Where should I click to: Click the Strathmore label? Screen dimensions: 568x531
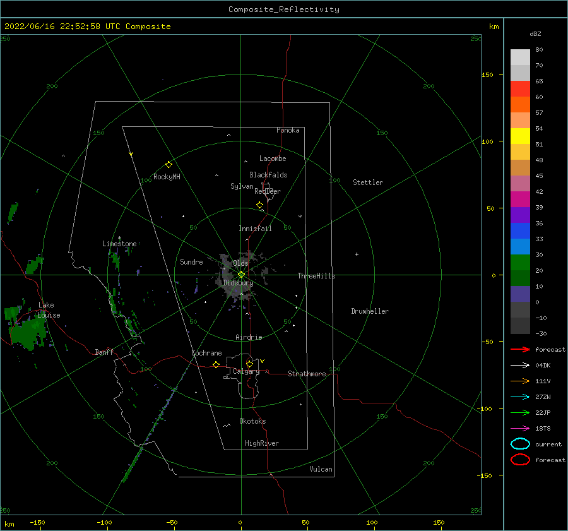[307, 374]
